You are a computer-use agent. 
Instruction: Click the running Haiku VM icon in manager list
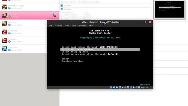pos(5,15)
